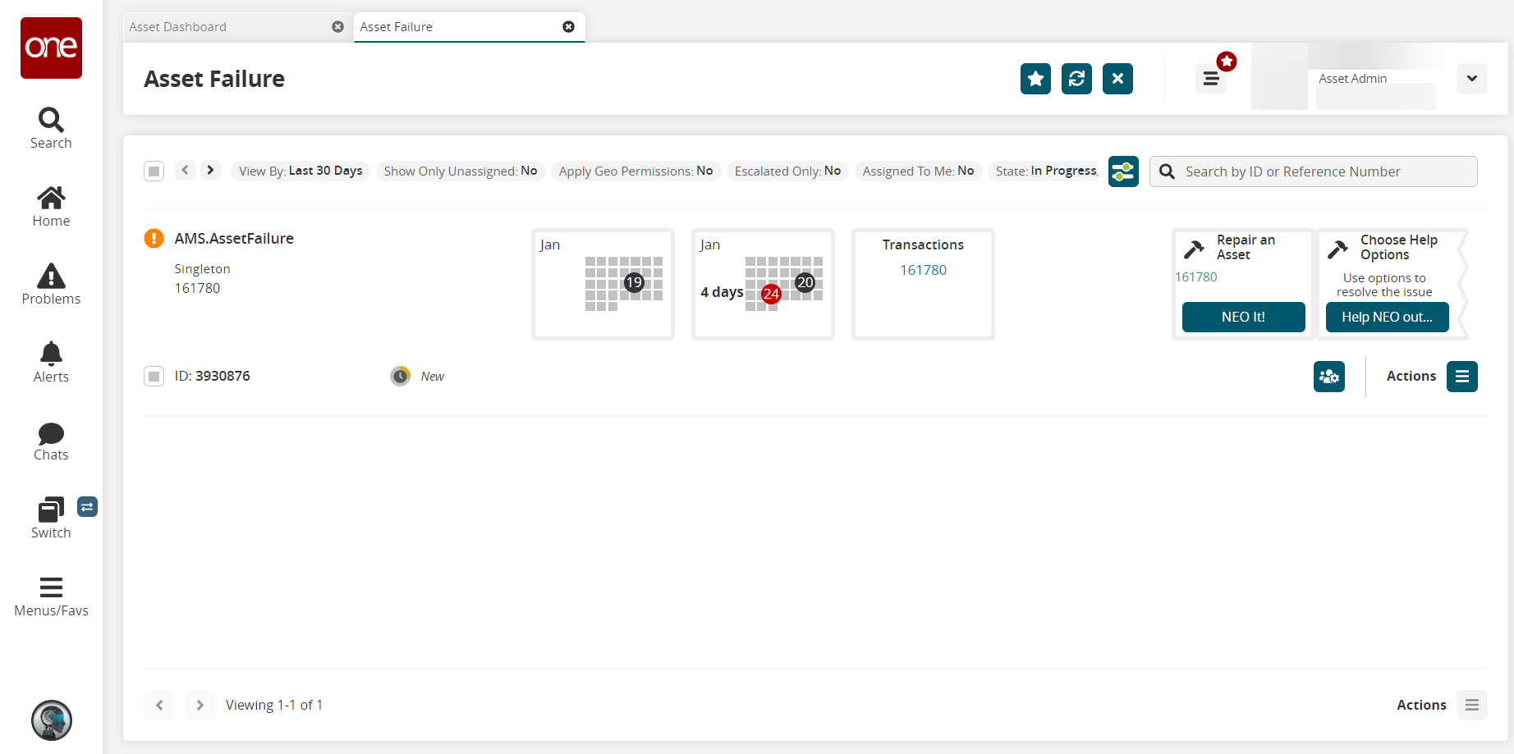The height and width of the screenshot is (754, 1514).
Task: Click the day 20 calendar marker
Action: tap(805, 282)
